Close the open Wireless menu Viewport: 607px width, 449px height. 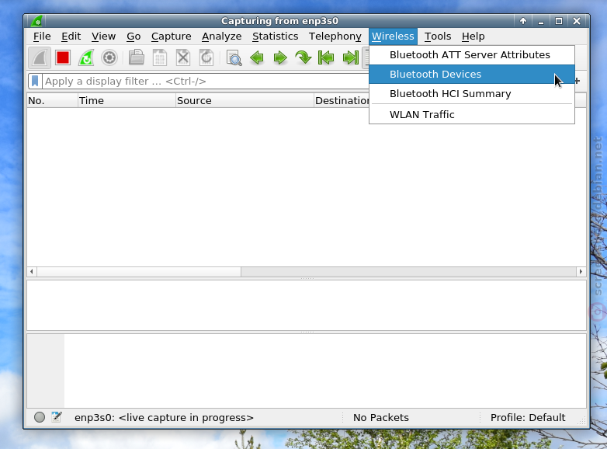click(x=393, y=37)
